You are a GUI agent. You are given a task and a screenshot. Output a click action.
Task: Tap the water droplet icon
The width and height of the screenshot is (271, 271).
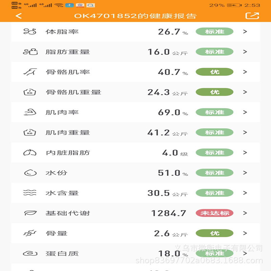click(30, 173)
